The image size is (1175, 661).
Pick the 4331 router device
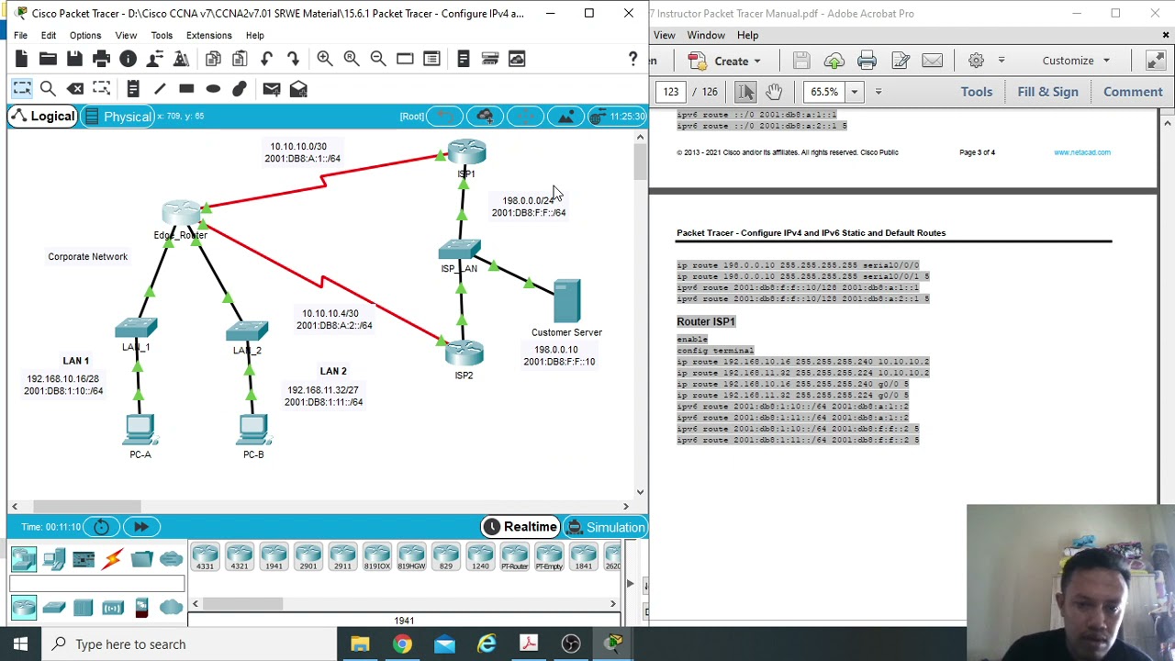(205, 557)
